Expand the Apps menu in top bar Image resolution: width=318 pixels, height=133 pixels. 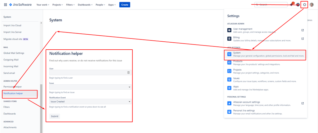click(112, 5)
